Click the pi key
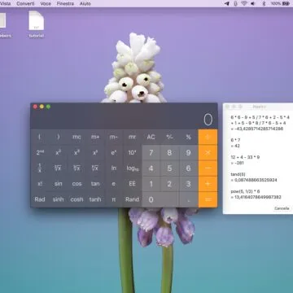 pos(114,199)
